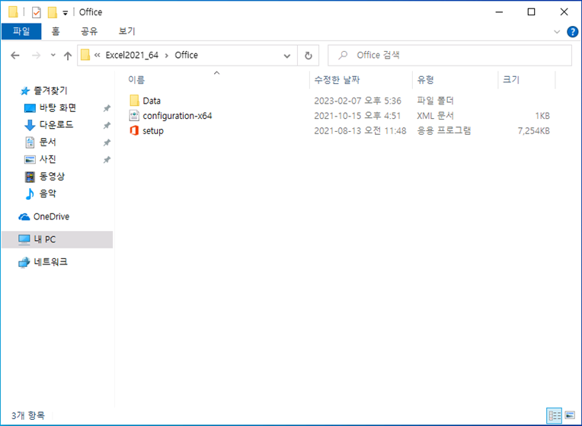582x426 pixels.
Task: Click the 1KB size value
Action: point(542,116)
